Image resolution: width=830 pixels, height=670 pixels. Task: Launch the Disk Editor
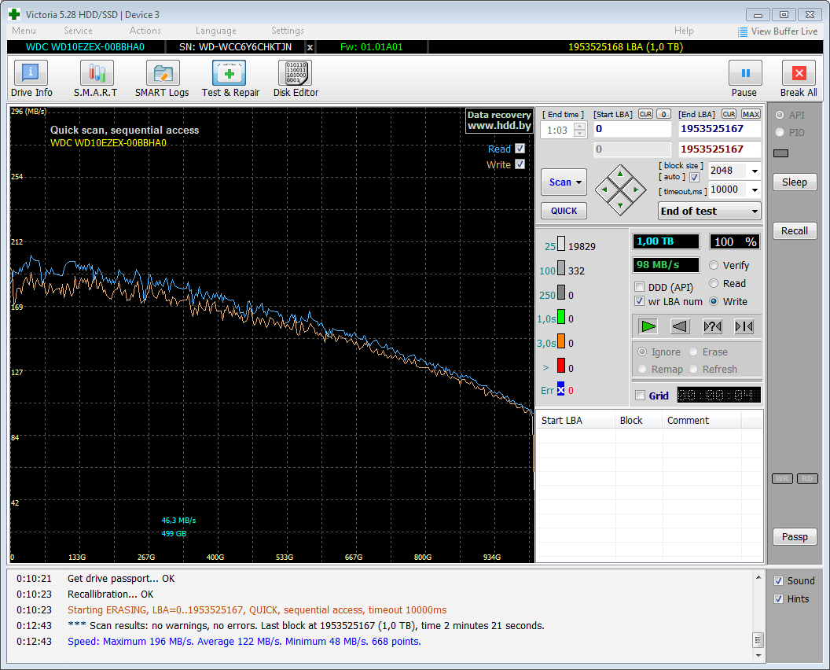296,79
